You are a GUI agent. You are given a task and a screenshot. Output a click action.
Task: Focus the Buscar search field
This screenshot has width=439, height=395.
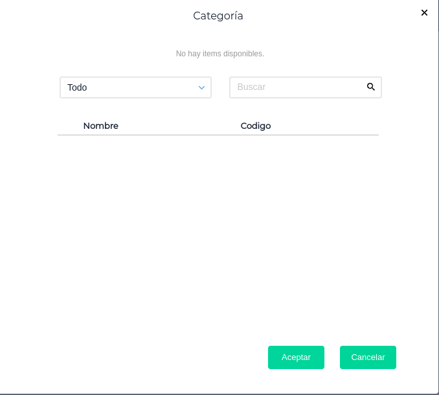coord(298,87)
